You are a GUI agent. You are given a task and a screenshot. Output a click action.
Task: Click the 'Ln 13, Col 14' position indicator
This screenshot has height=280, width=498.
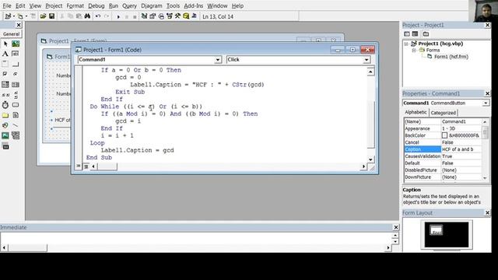(218, 16)
